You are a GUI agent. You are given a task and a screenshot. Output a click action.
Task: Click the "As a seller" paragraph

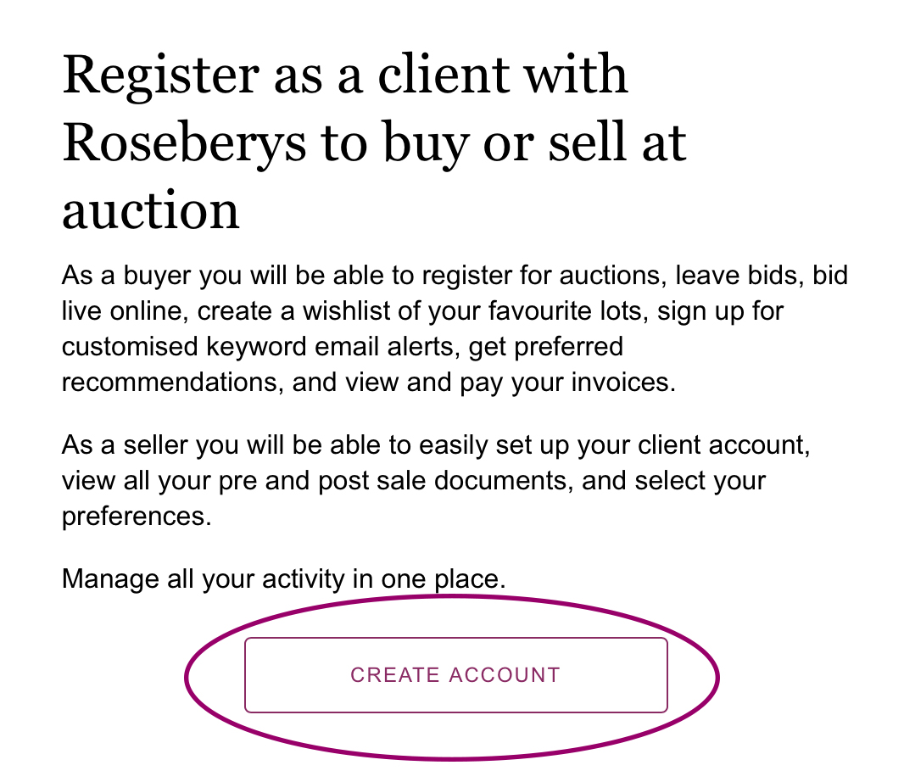pos(435,481)
